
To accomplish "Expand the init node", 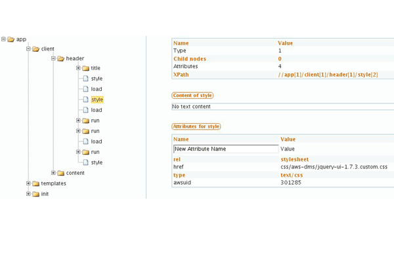I will coord(28,194).
